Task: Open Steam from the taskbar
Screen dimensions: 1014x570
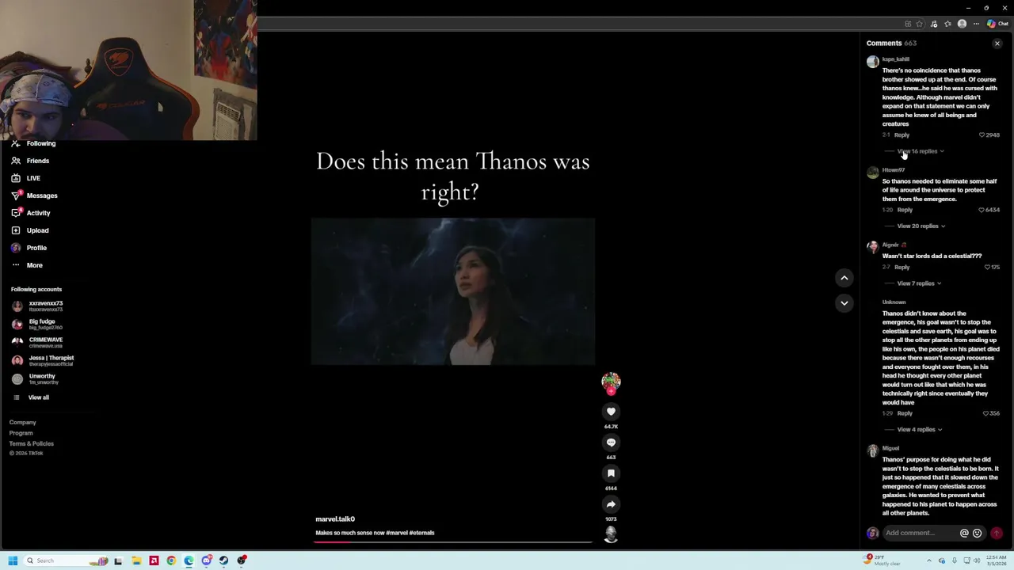Action: tap(223, 560)
